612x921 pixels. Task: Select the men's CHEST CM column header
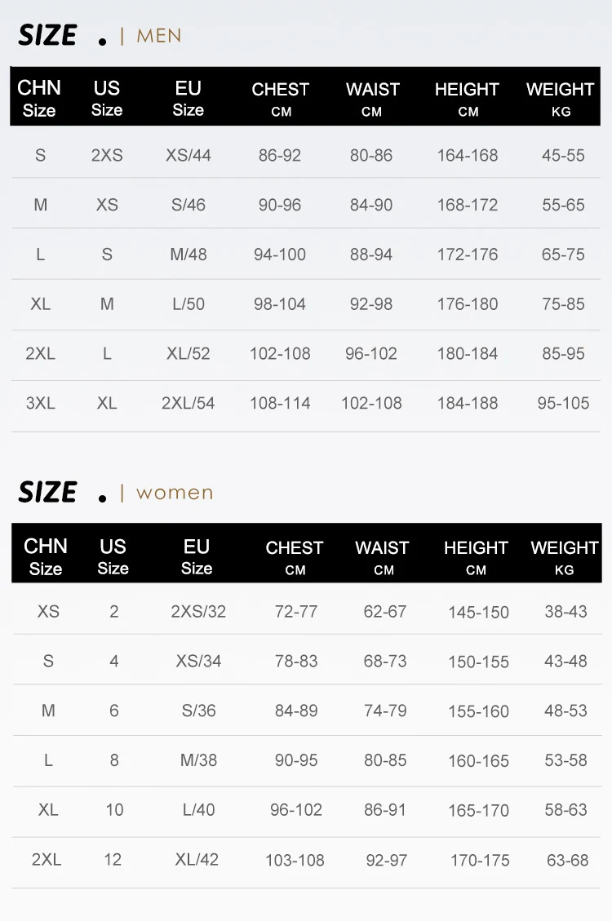(x=280, y=98)
